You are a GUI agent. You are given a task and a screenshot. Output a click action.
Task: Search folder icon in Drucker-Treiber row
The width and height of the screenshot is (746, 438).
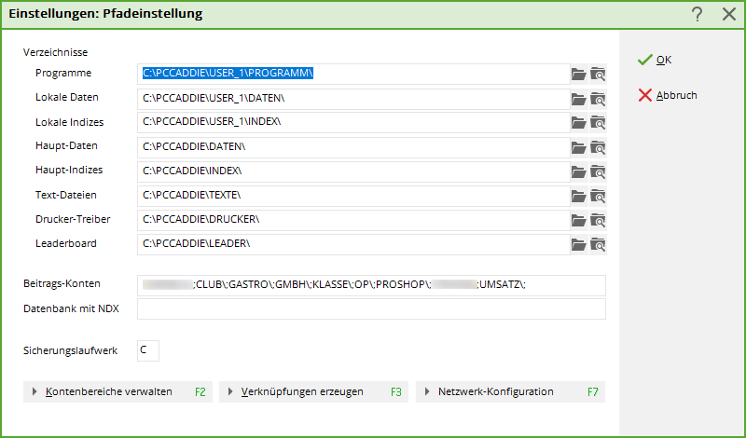coord(598,220)
